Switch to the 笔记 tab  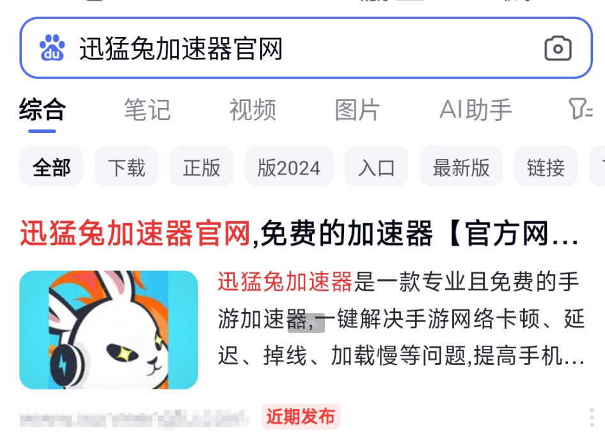point(147,109)
